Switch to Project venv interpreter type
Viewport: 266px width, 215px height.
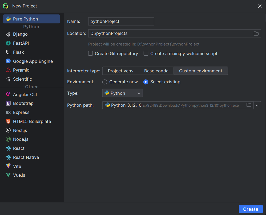(121, 71)
